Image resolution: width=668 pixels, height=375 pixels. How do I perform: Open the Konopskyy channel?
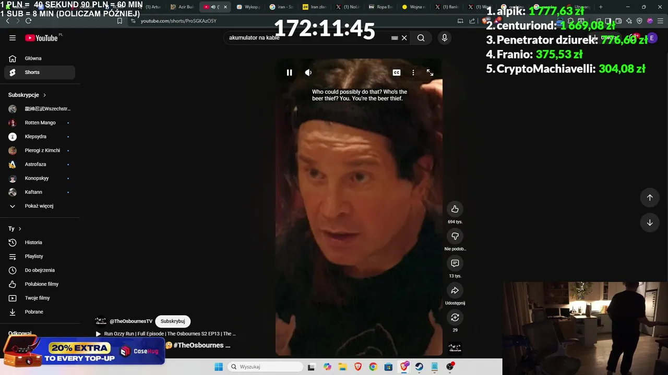pyautogui.click(x=40, y=178)
